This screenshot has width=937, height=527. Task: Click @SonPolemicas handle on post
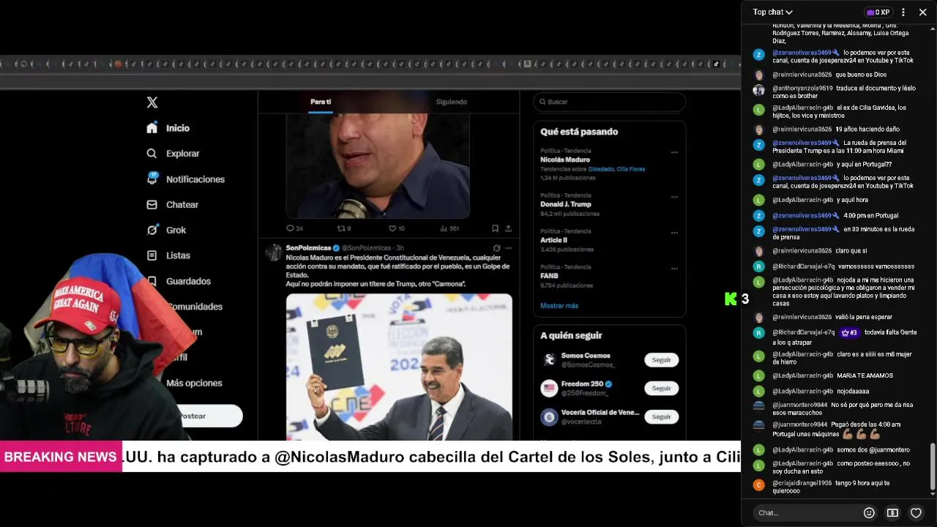pyautogui.click(x=367, y=248)
